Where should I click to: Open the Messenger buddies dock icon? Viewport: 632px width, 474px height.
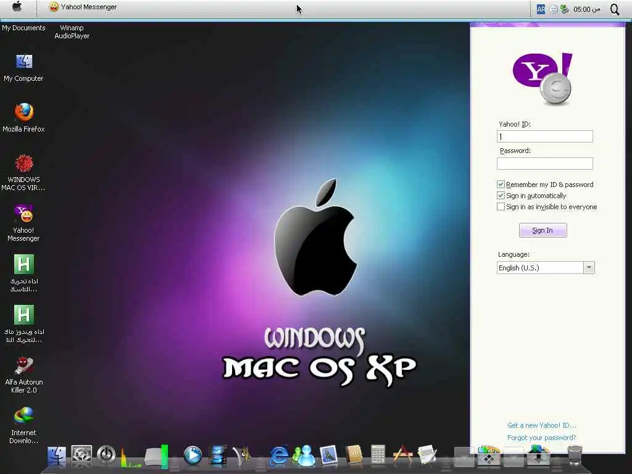[304, 456]
